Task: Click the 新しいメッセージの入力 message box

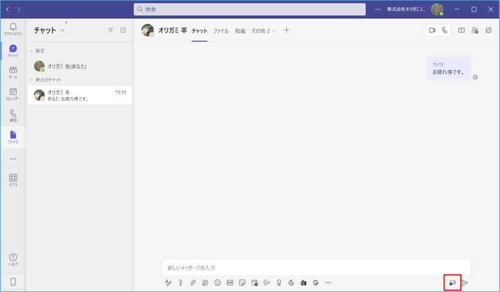Action: [x=315, y=267]
